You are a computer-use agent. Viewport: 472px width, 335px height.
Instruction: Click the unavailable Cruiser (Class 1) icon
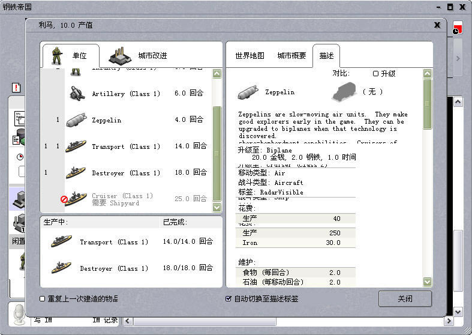click(x=75, y=199)
